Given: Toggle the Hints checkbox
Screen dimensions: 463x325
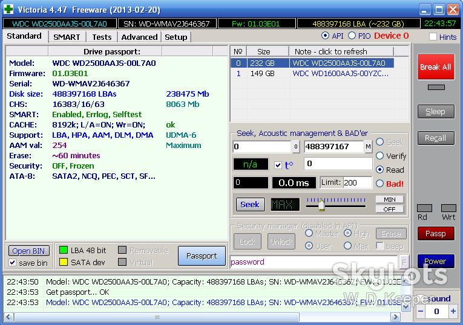Looking at the screenshot, I should click(x=433, y=37).
